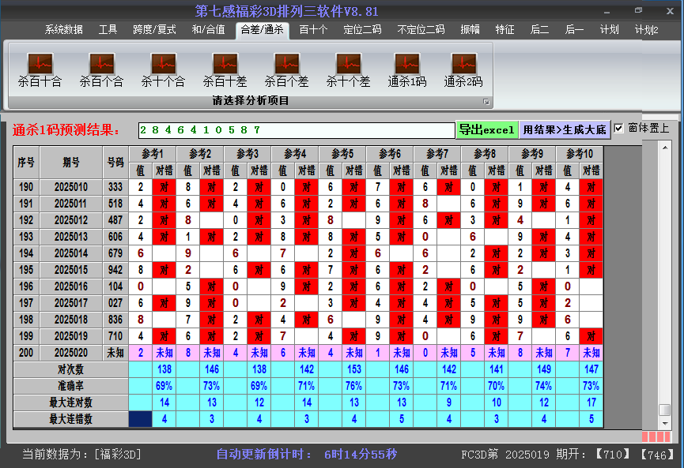Click sequence number 190 cell
The width and height of the screenshot is (684, 468).
pyautogui.click(x=26, y=187)
